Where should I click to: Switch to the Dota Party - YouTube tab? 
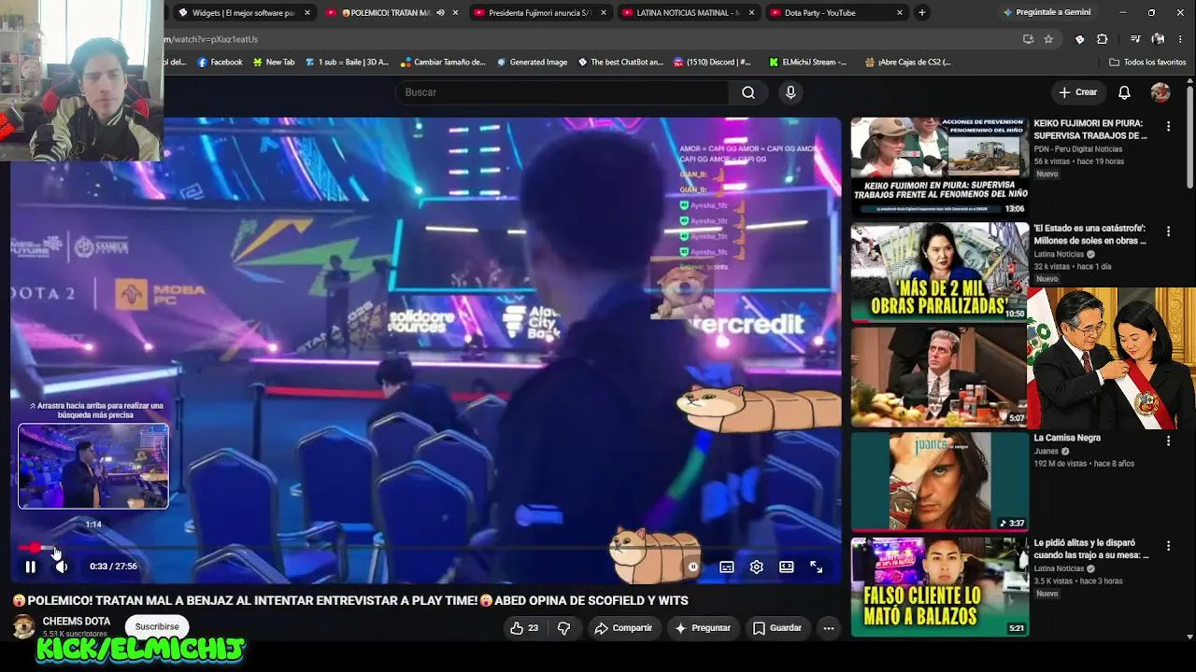click(x=836, y=13)
